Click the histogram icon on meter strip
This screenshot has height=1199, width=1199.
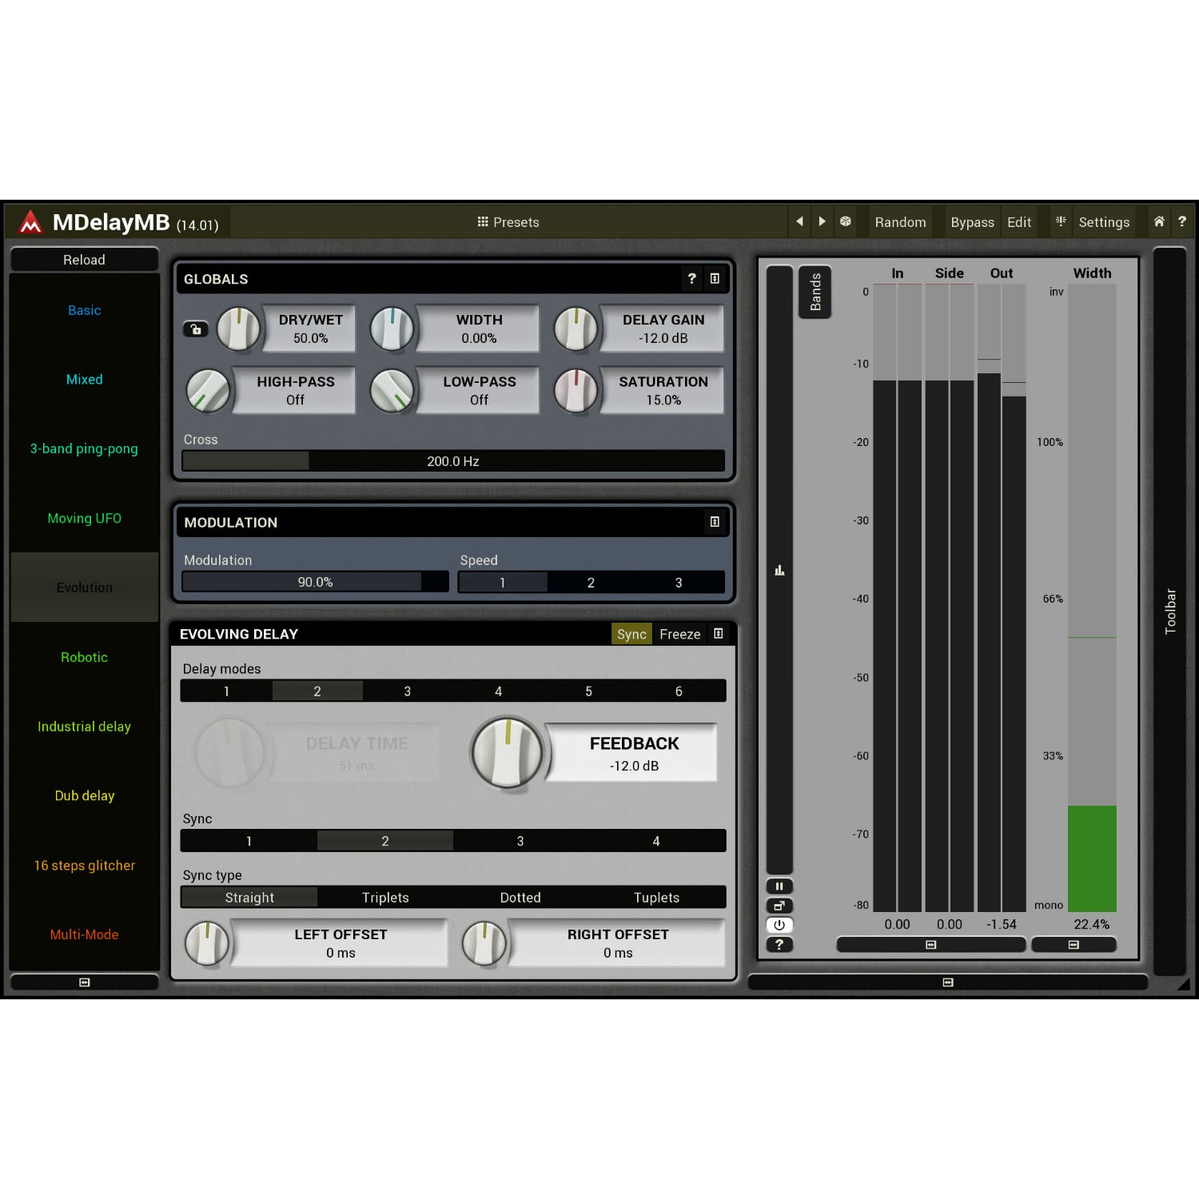point(779,570)
